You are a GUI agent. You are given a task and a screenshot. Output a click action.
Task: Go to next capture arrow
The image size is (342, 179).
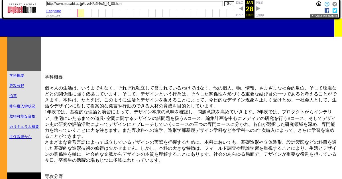pyautogui.click(x=258, y=9)
